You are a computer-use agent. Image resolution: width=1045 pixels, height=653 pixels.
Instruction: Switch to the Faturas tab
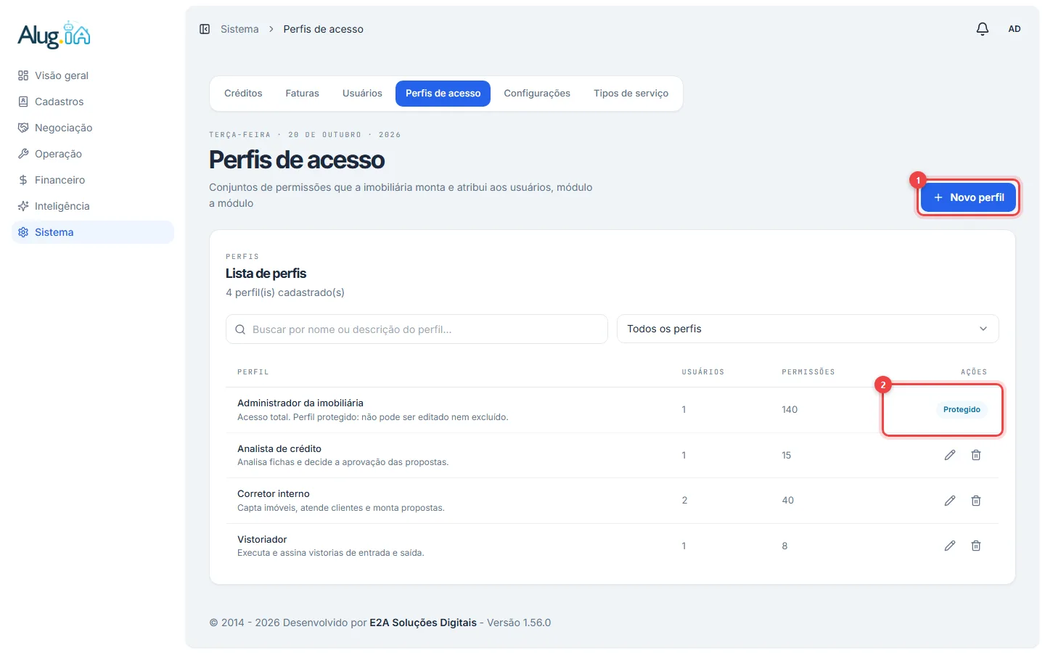pos(302,94)
